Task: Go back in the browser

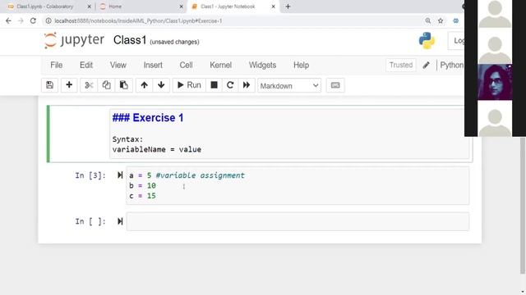Action: pyautogui.click(x=8, y=20)
